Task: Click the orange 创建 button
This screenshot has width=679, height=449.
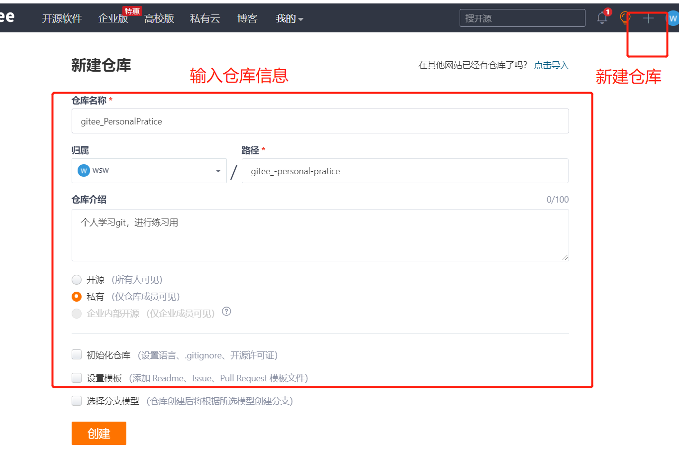Action: (x=99, y=434)
